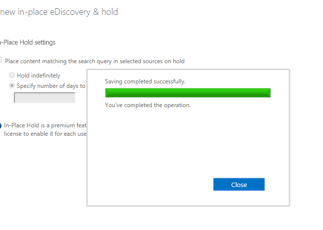Click the Saving completed successfully message
The image size is (323, 230).
(145, 81)
